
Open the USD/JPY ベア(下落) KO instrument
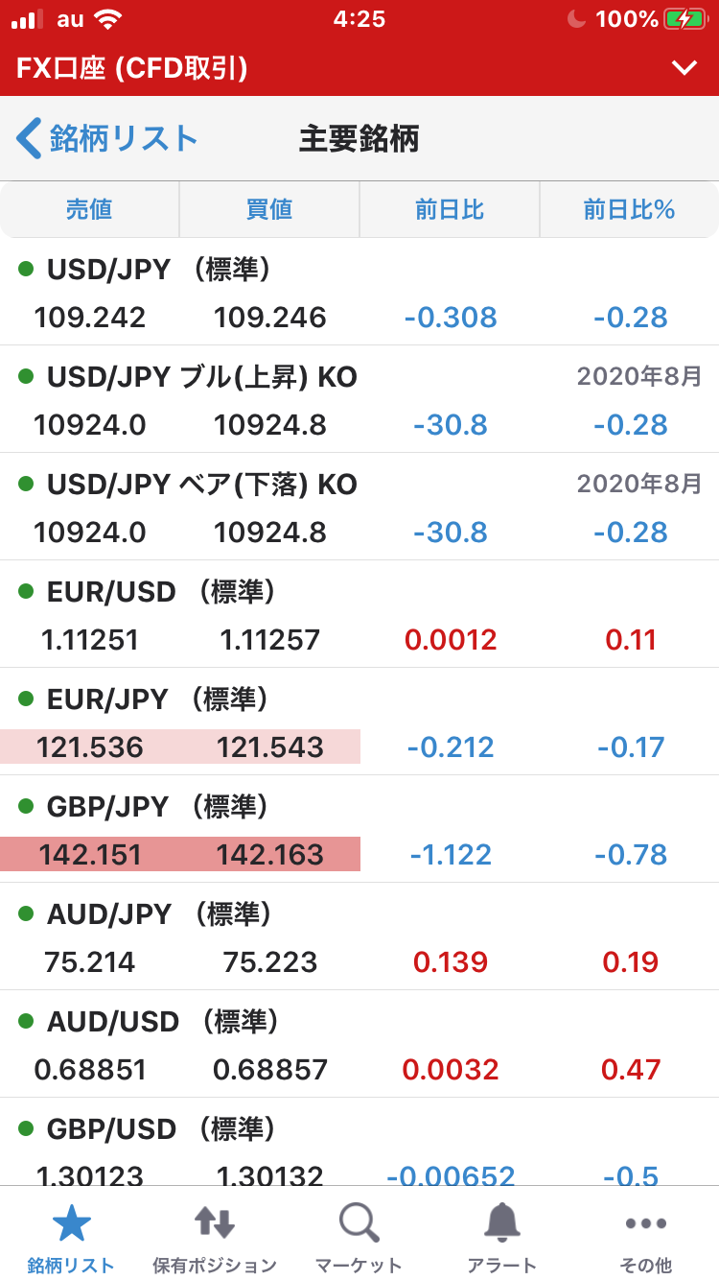point(359,507)
